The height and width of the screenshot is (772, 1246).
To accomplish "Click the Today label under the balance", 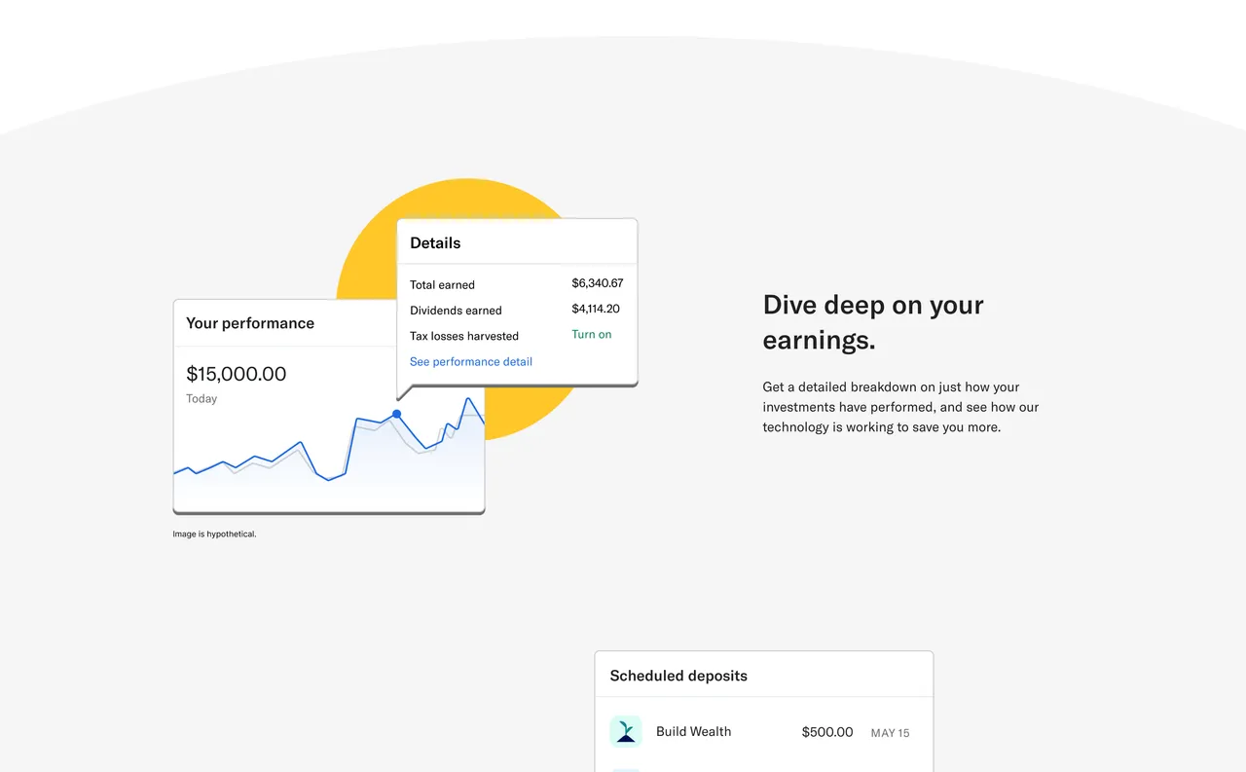I will click(x=202, y=398).
